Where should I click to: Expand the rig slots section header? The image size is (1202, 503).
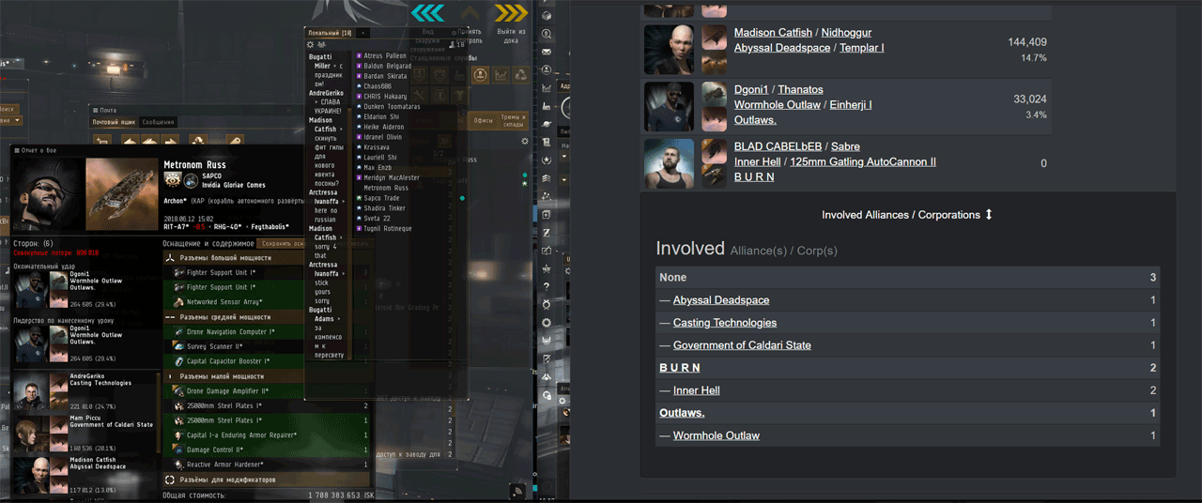tap(267, 480)
